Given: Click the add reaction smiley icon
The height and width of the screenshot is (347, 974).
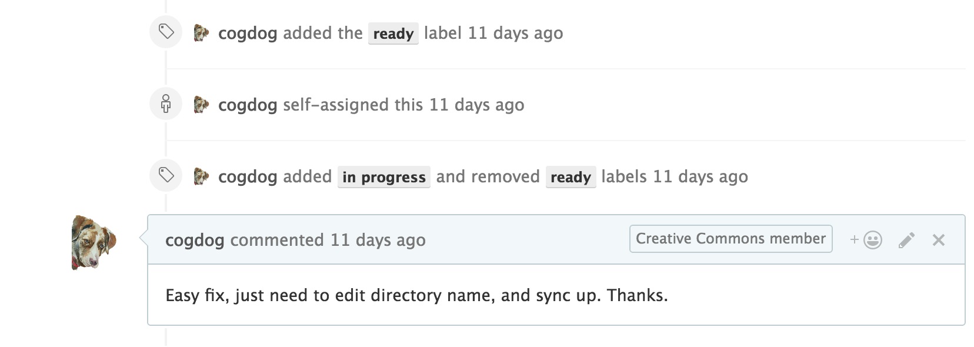Looking at the screenshot, I should click(x=866, y=240).
